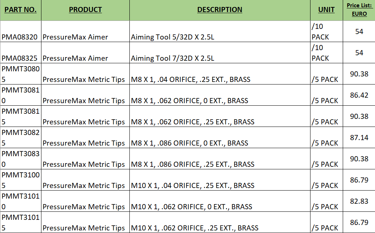
Task: Click the DESCRIPTION column header
Action: click(220, 10)
